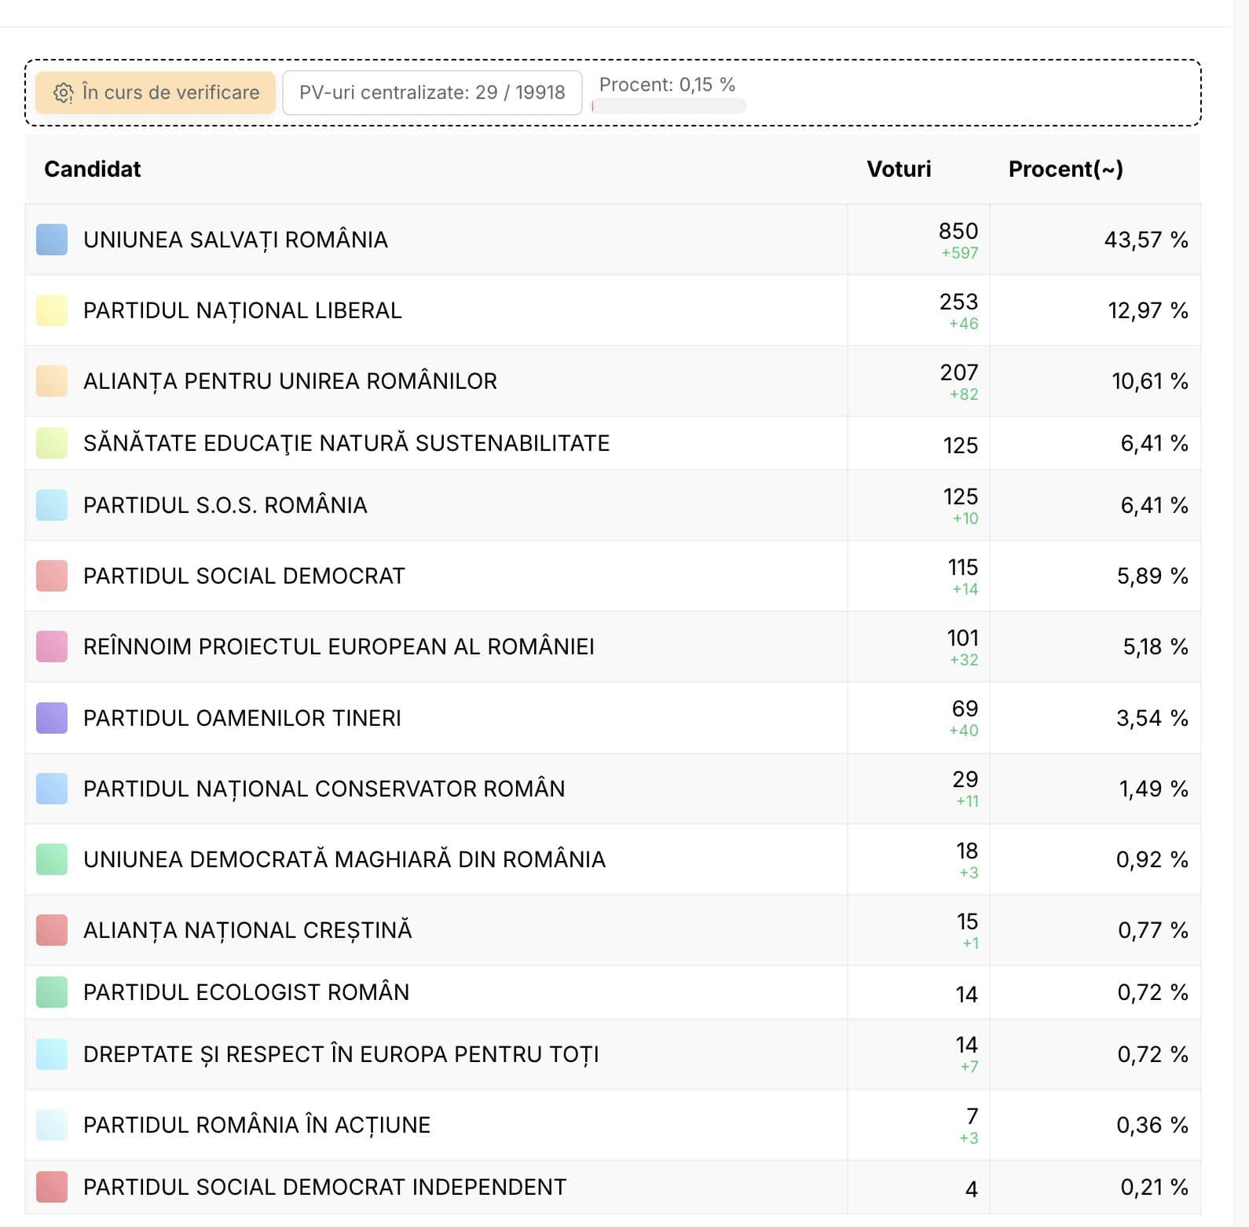Select SĂNĂTATE EDUCAŢIE NATURĂ SUSTENABILITATE name

(x=346, y=443)
